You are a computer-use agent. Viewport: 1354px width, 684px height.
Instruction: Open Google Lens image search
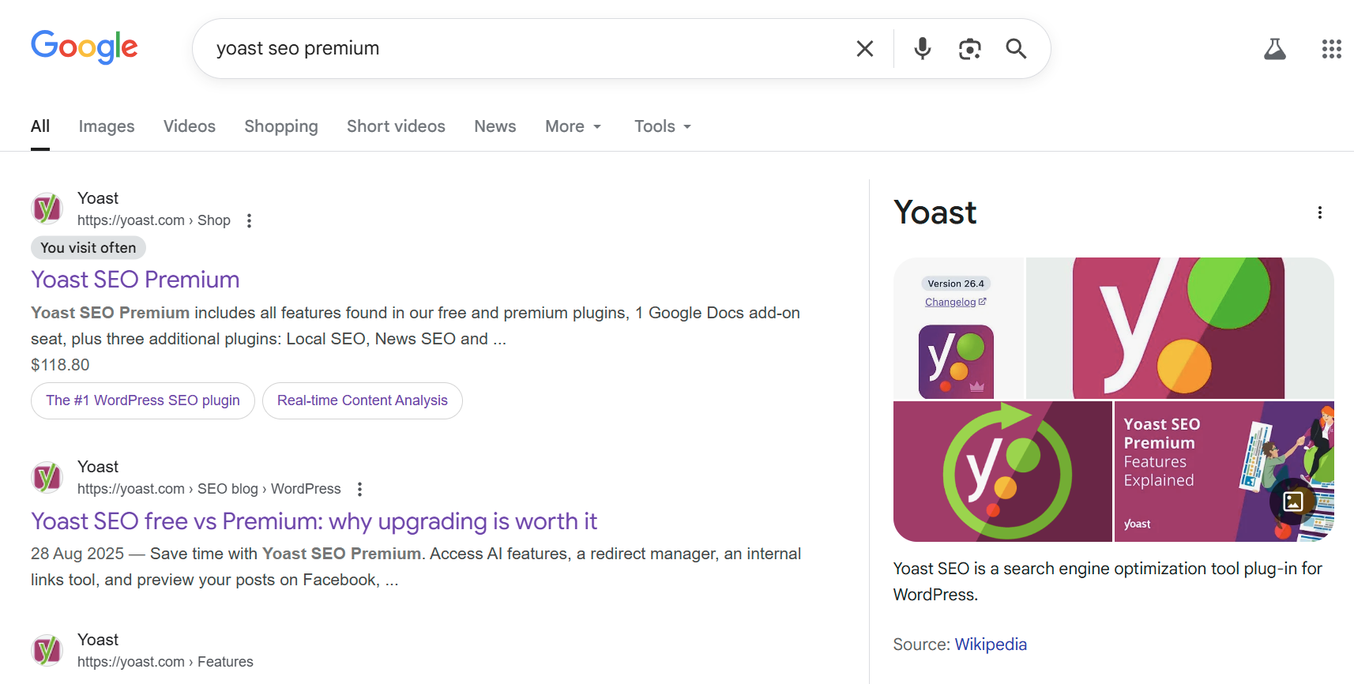(969, 49)
